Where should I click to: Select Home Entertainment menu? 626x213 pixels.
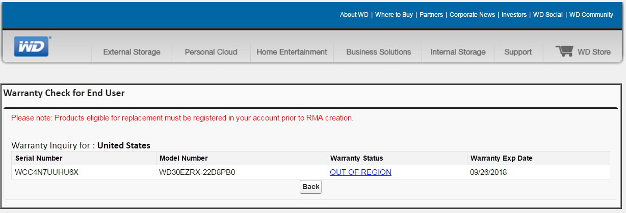(x=292, y=52)
